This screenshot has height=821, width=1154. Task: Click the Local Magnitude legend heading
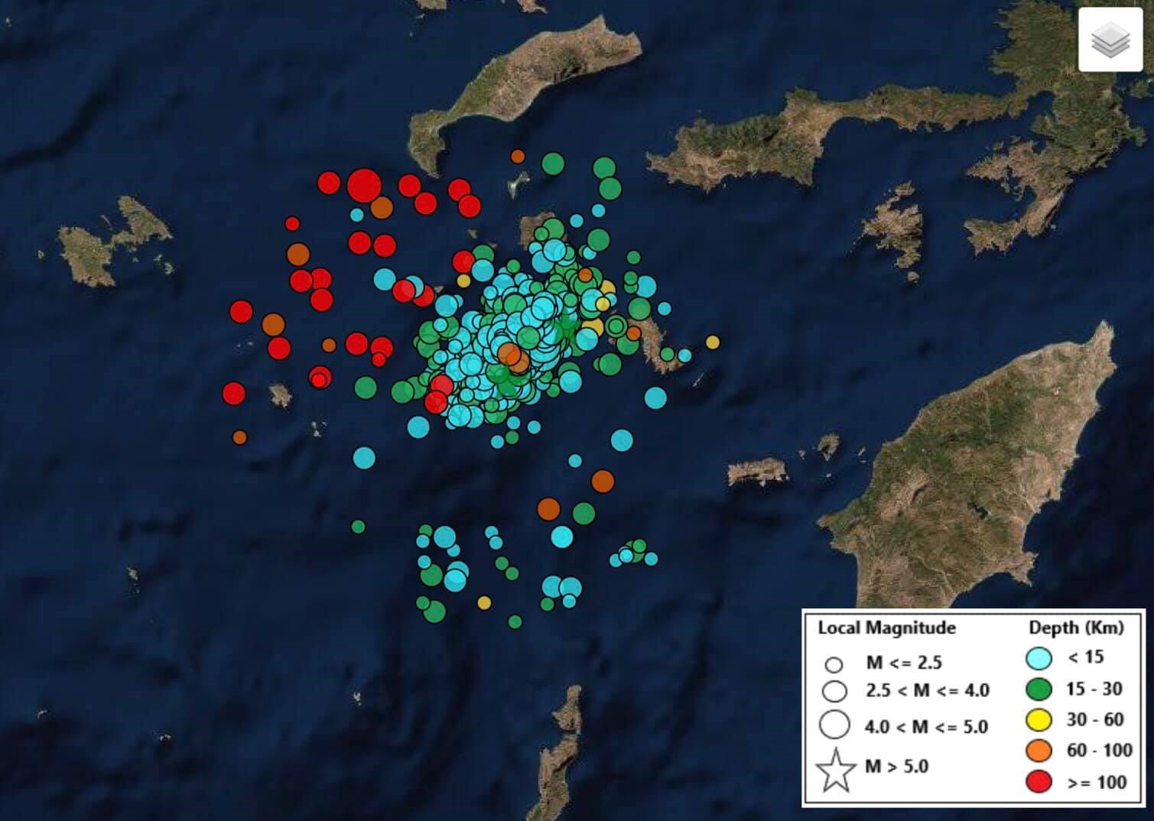(x=886, y=628)
